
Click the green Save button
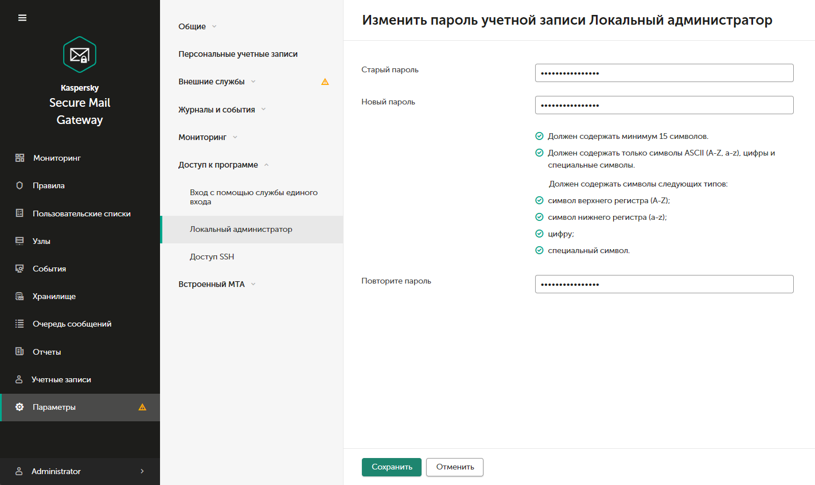pyautogui.click(x=392, y=467)
